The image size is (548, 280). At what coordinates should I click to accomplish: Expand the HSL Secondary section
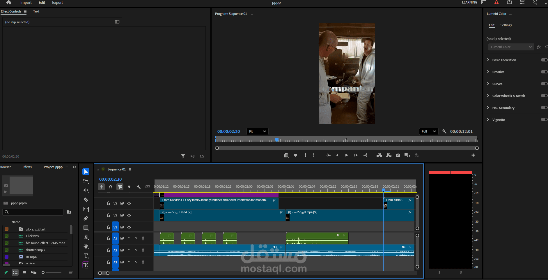488,108
